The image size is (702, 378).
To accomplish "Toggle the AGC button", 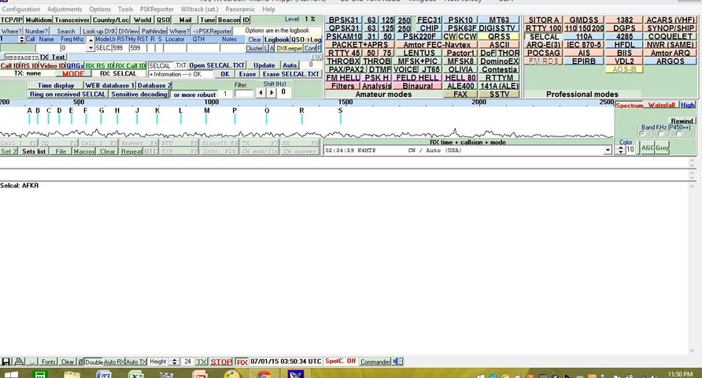I will (x=647, y=148).
